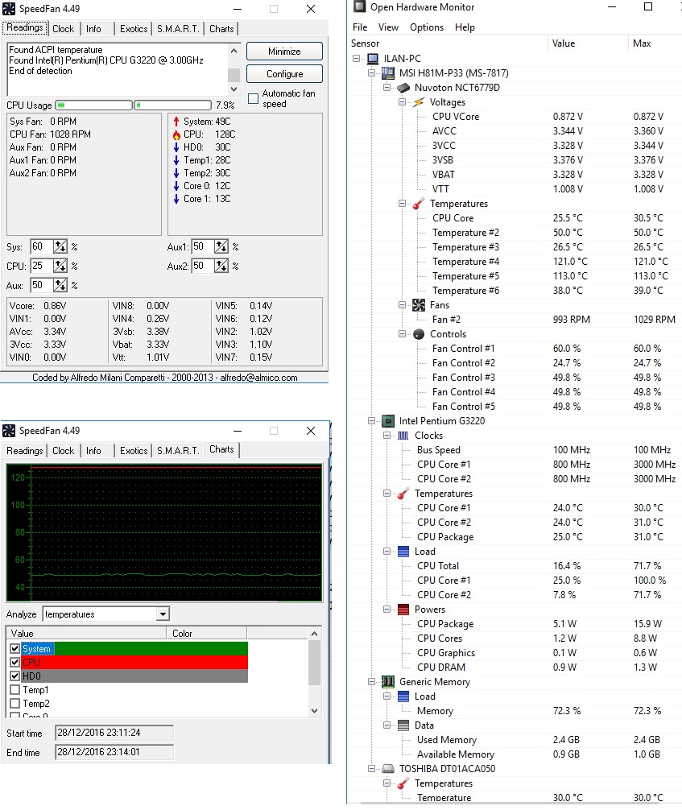
Task: Open the File menu in Hardware Monitor
Action: click(x=360, y=27)
